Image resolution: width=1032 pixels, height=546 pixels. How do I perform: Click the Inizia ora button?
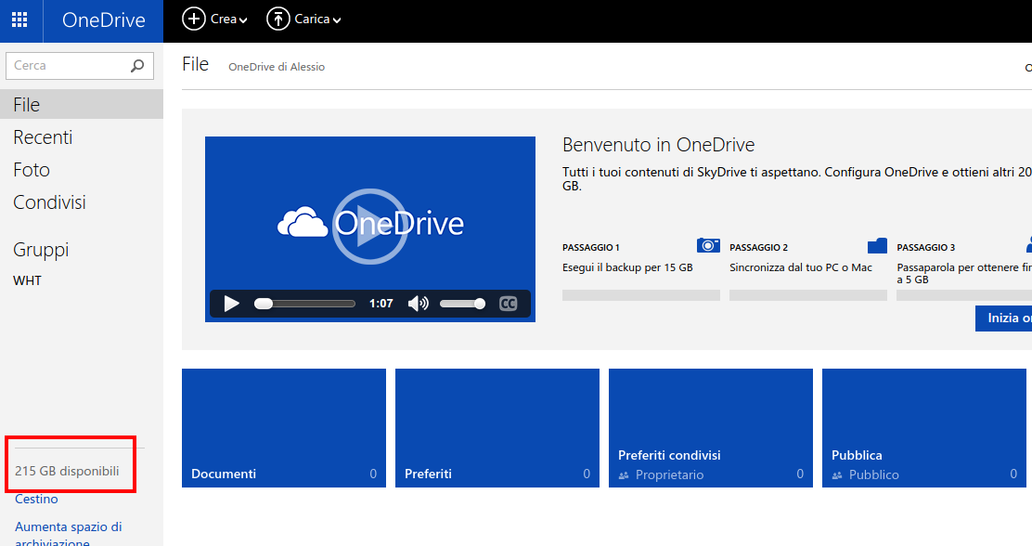(1004, 318)
